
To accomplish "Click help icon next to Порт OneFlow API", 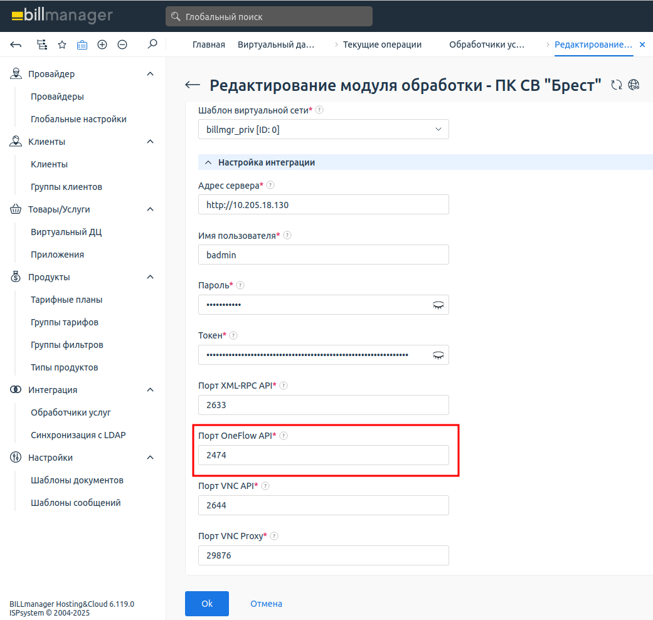I will 283,436.
